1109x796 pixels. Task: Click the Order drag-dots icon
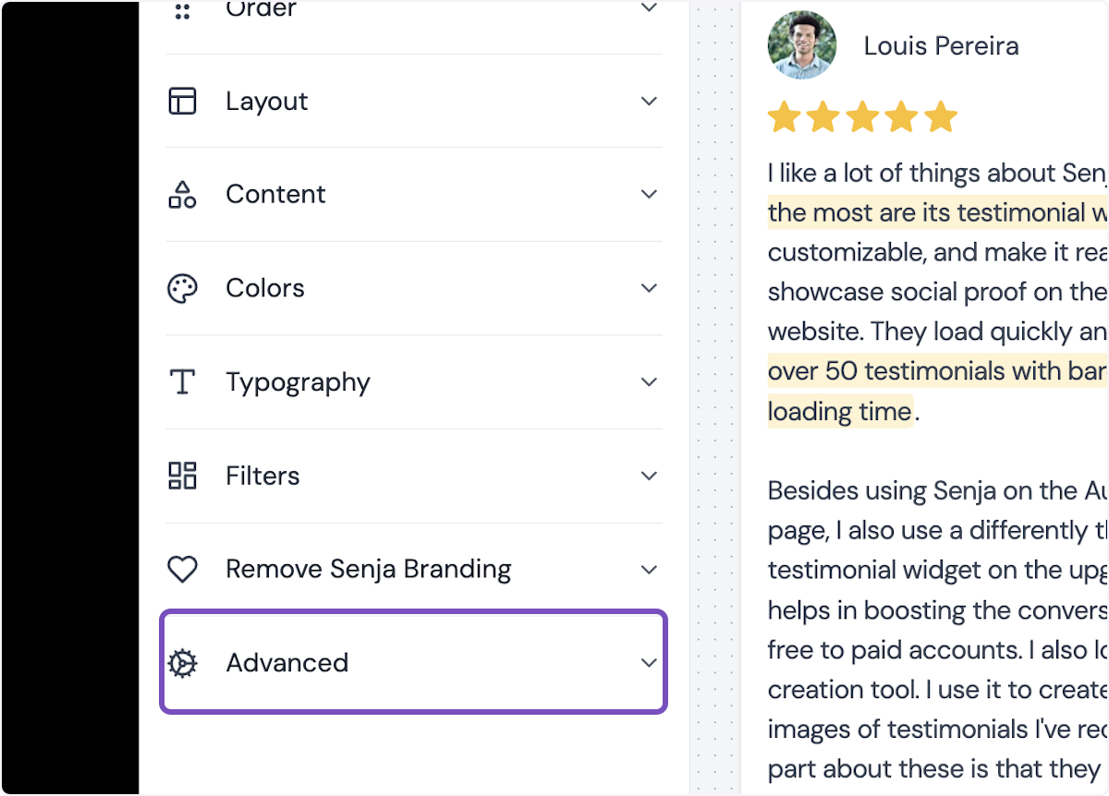182,11
